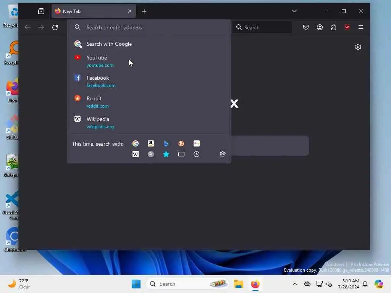The width and height of the screenshot is (391, 293).
Task: Click the Firefox View icon in tab bar
Action: 41,11
